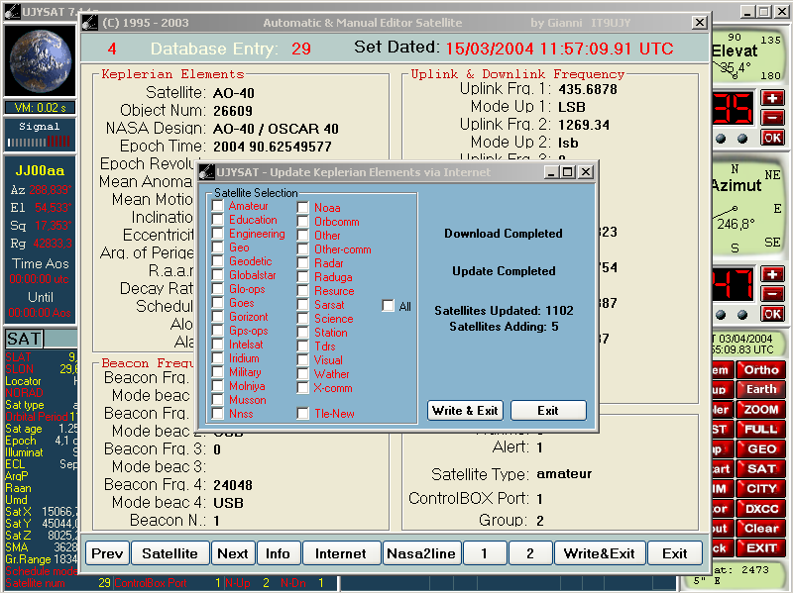Click the Signal strength meter
Image resolution: width=793 pixels, height=594 pixels.
click(x=40, y=135)
